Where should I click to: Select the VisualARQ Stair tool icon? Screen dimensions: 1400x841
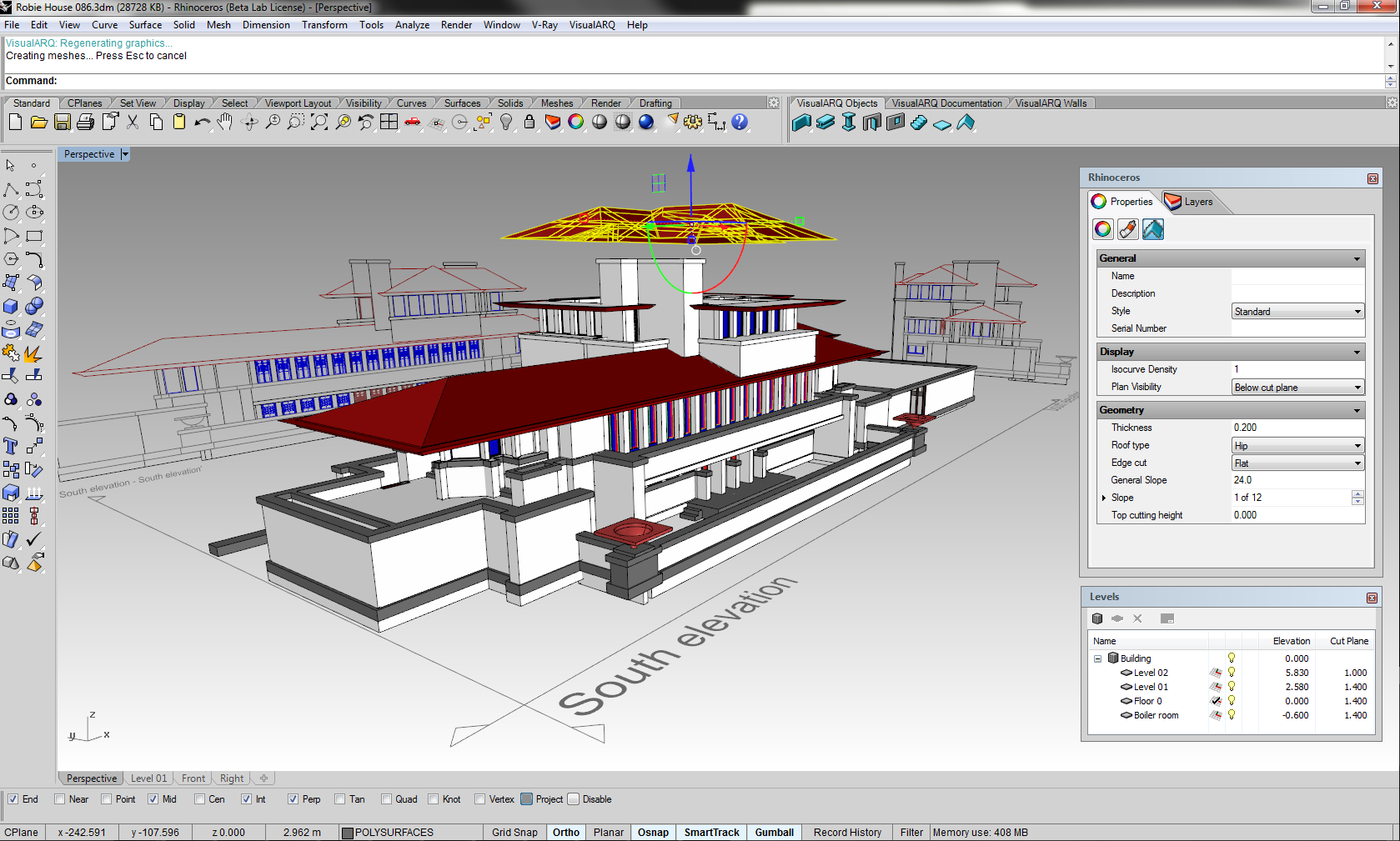918,123
